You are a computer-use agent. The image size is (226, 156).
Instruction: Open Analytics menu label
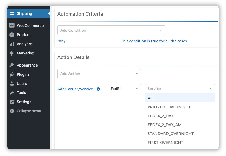click(25, 44)
